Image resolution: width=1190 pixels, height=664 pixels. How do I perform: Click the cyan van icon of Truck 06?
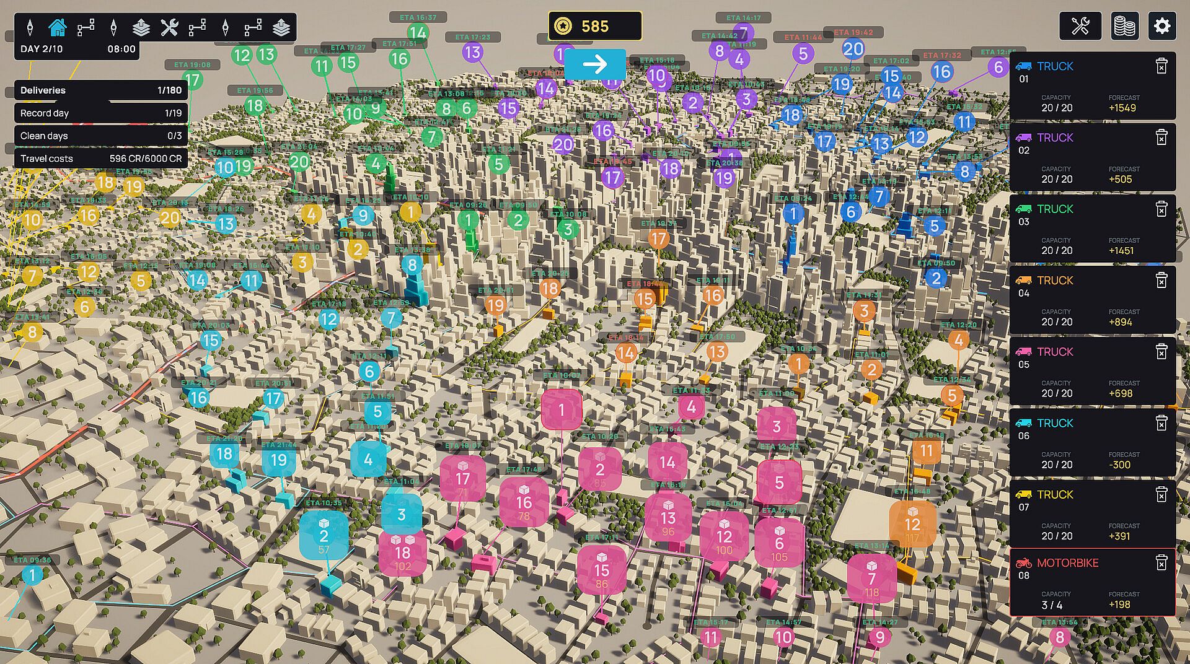[1023, 423]
